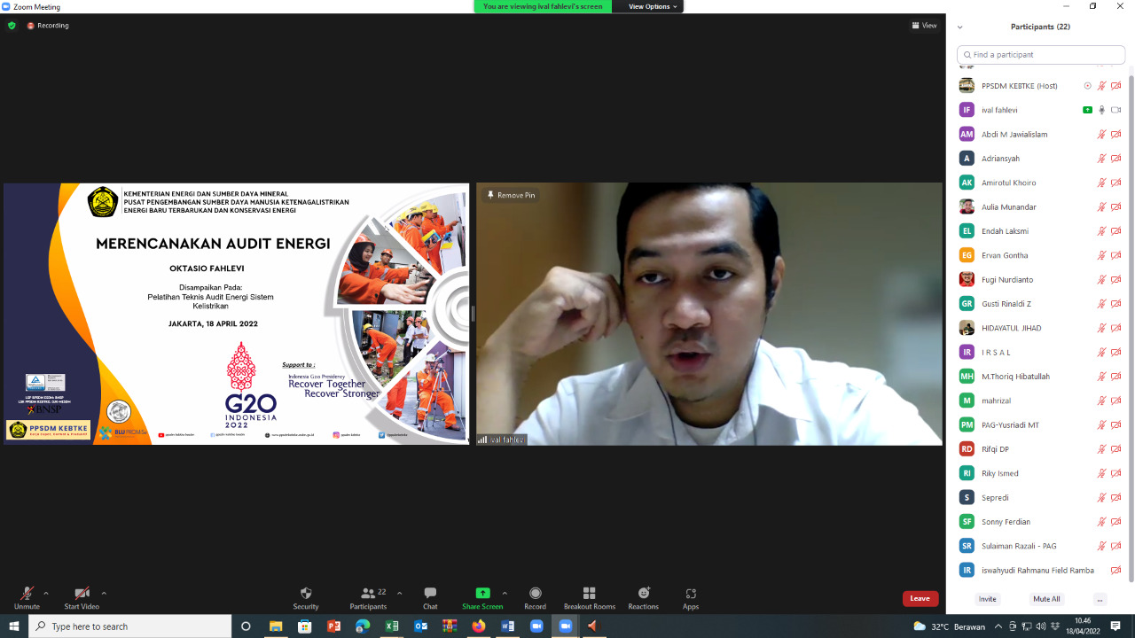Expand the arrow beside Participants button

click(399, 593)
